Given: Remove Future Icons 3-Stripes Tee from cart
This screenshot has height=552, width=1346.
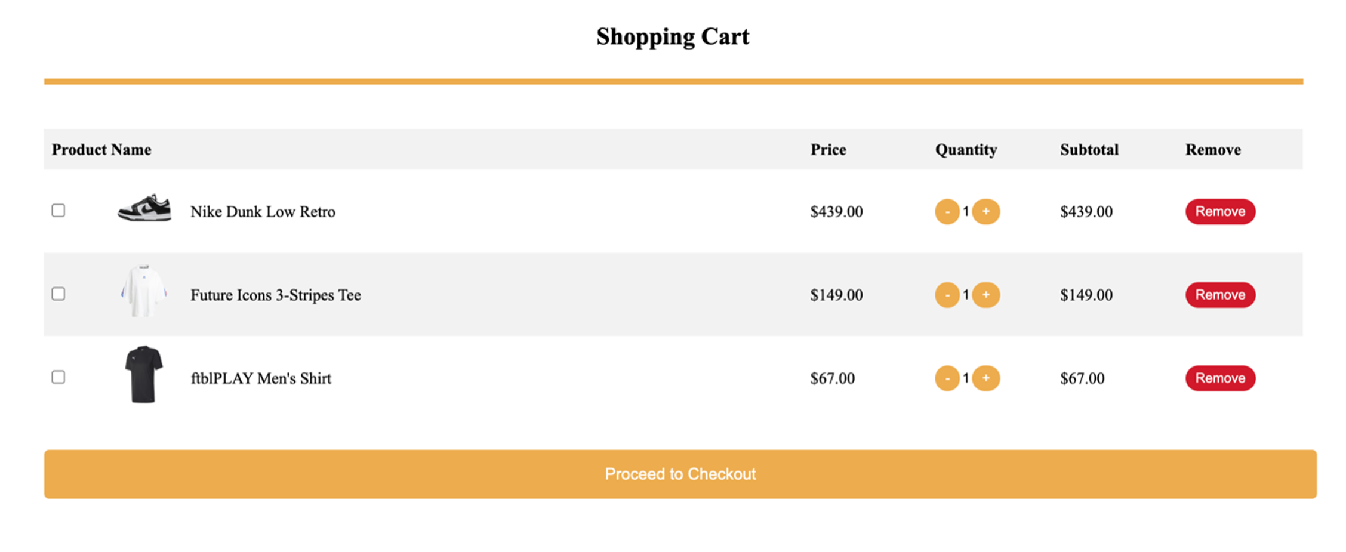Looking at the screenshot, I should click(1220, 295).
